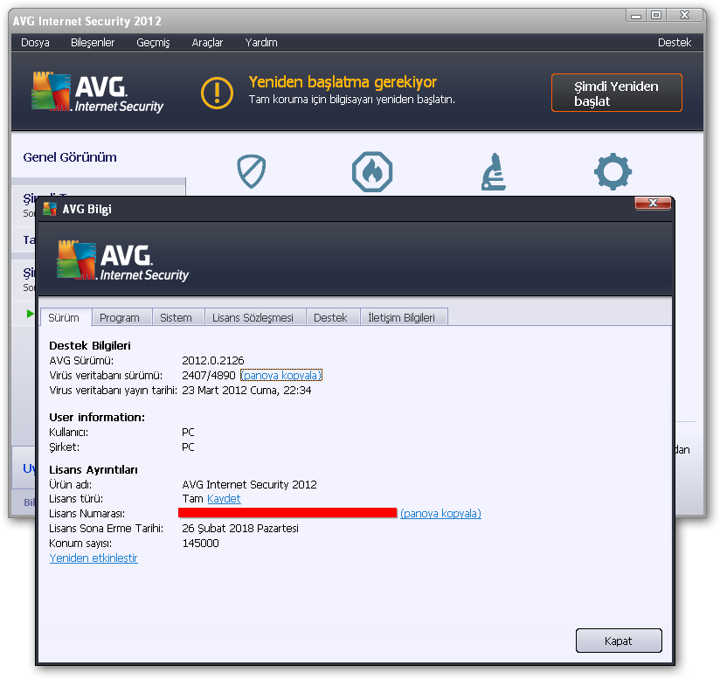The height and width of the screenshot is (679, 720).
Task: Click the microscope icon in AVG main window
Action: click(494, 171)
